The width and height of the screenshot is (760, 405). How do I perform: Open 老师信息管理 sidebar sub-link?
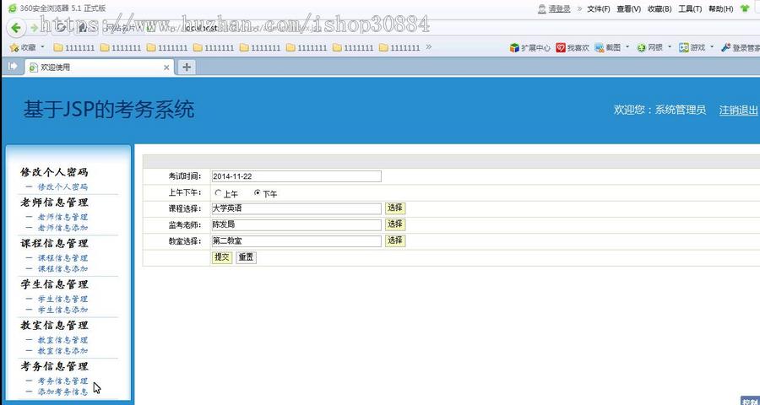(62, 217)
